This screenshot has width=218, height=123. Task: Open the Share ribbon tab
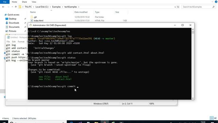(x=24, y=2)
